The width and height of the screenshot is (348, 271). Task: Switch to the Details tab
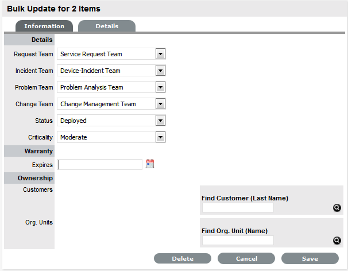pyautogui.click(x=107, y=26)
